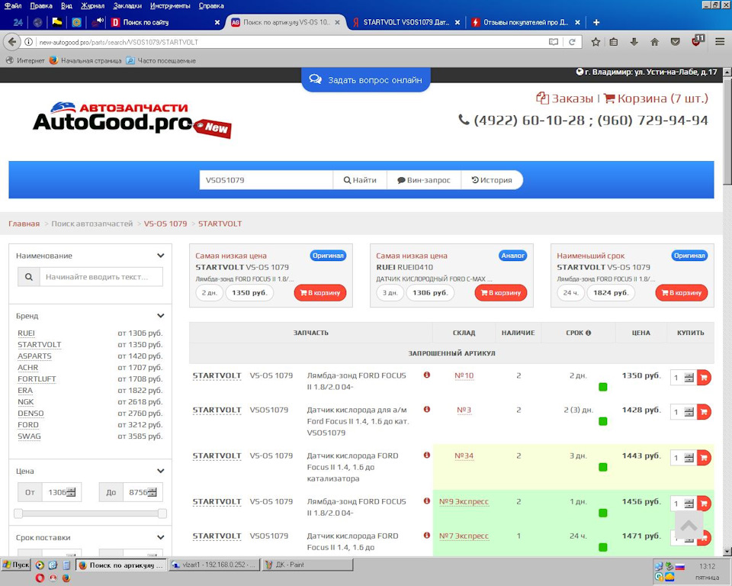Image resolution: width=732 pixels, height=586 pixels.
Task: Adjust quantity spinner for 1350 руб. row
Action: 689,378
